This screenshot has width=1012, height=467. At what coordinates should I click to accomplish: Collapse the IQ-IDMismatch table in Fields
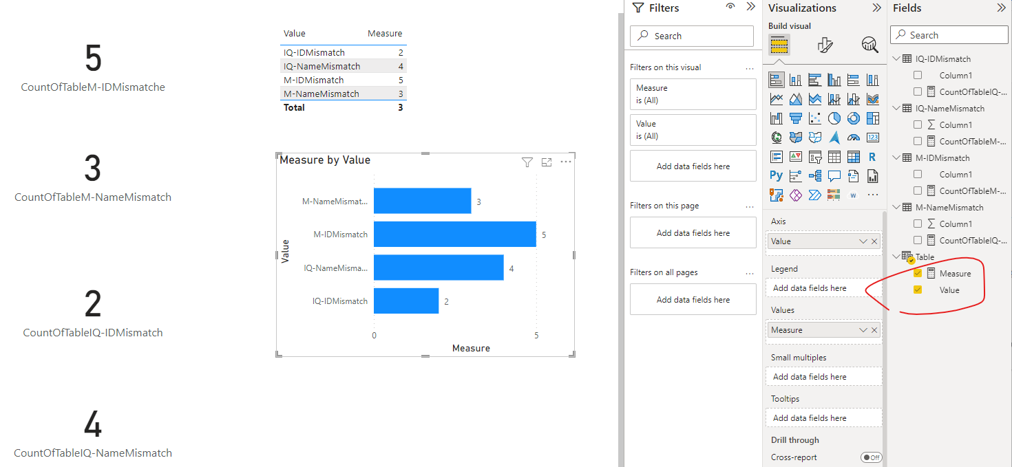(896, 58)
